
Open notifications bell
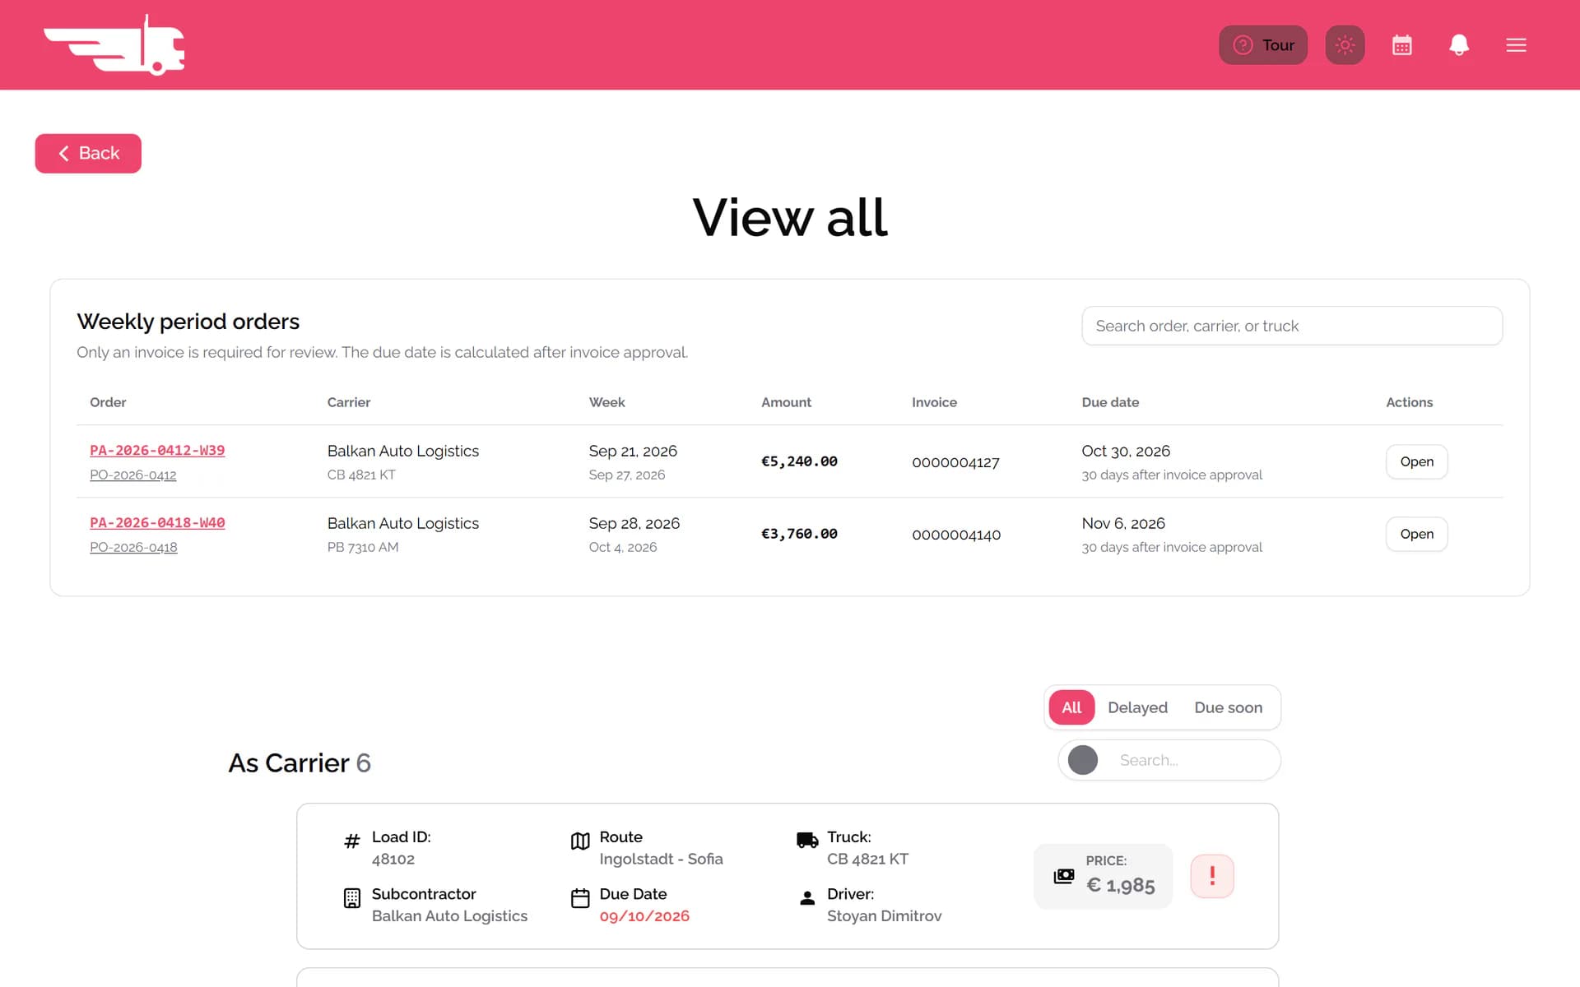pyautogui.click(x=1459, y=45)
